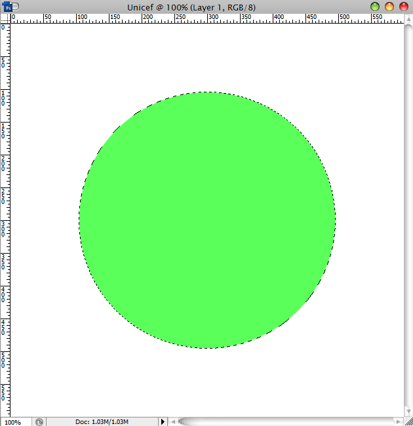Click the vertical ruler at 250 mark
Image resolution: width=413 pixels, height=426 pixels.
[x=5, y=196]
